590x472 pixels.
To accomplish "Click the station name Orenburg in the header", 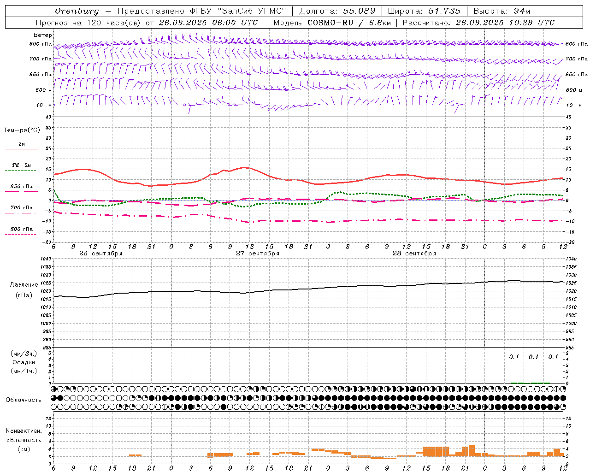I will point(77,11).
